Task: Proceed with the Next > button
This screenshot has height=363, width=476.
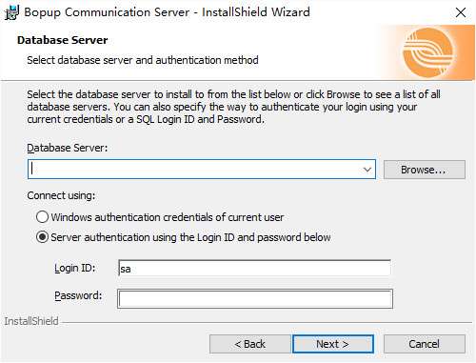Action: tap(332, 344)
